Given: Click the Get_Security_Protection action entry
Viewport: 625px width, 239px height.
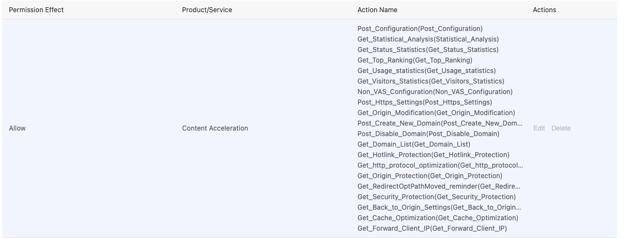Looking at the screenshot, I should [x=436, y=197].
